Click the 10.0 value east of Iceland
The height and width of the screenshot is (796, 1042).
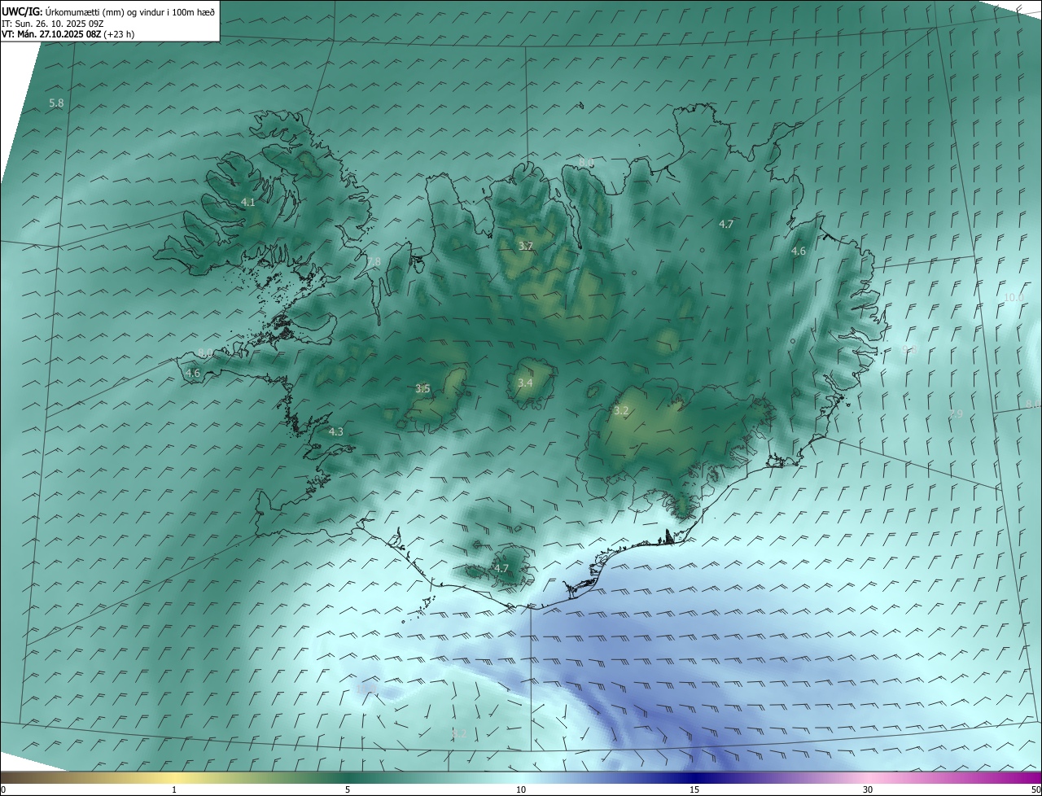point(1014,298)
